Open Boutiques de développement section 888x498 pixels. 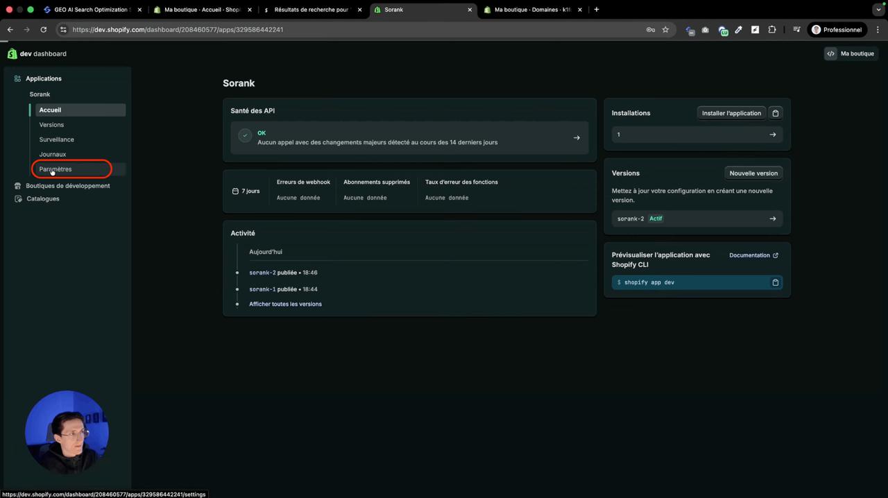68,186
